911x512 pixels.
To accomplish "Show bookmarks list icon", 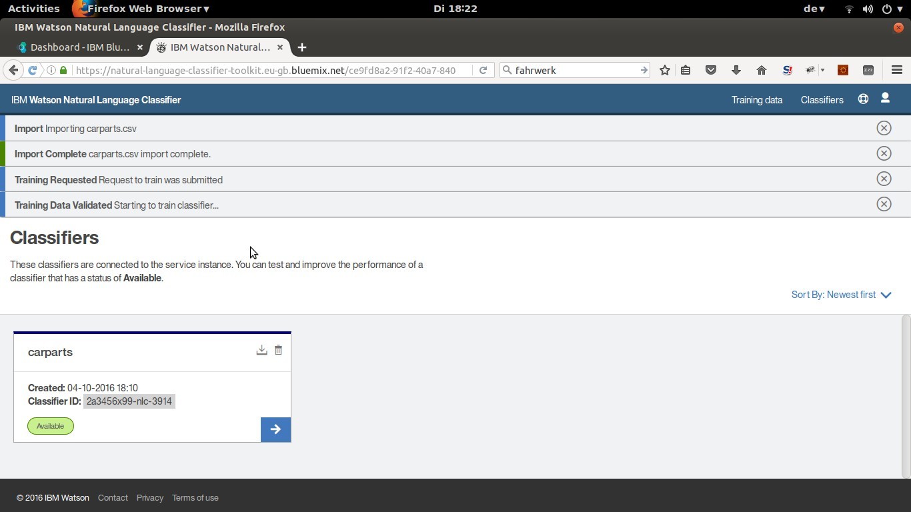I will click(x=686, y=70).
